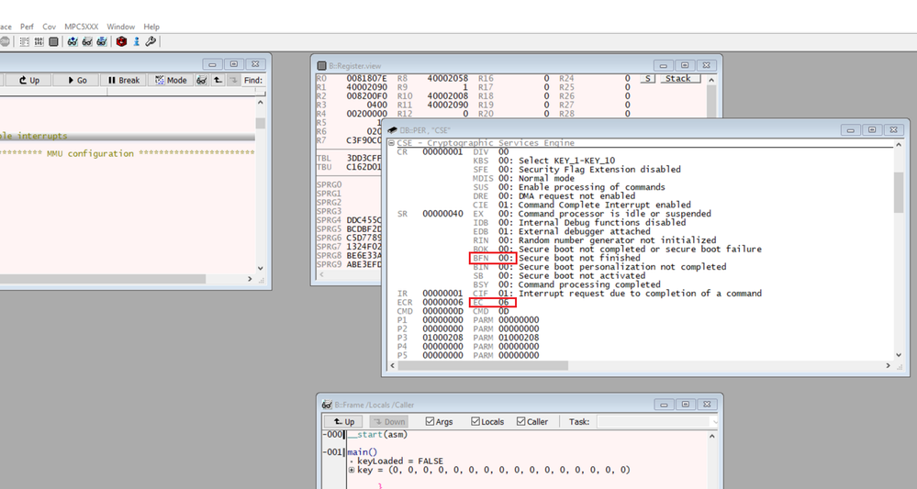This screenshot has height=489, width=917.
Task: Select the P3 register value 01000208
Action: [442, 338]
